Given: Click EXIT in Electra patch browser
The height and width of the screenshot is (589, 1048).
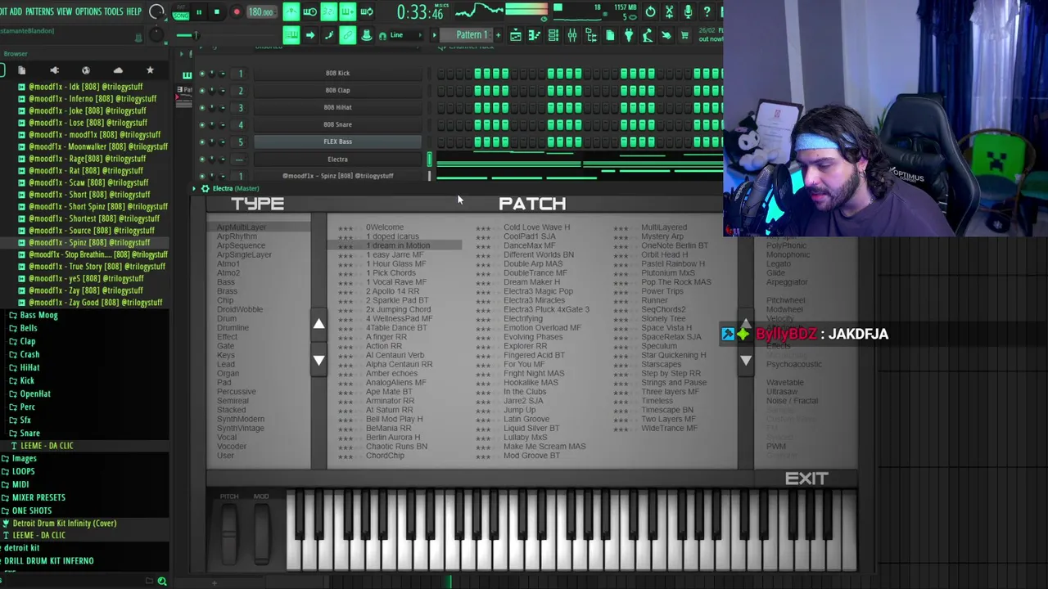Looking at the screenshot, I should pos(806,479).
